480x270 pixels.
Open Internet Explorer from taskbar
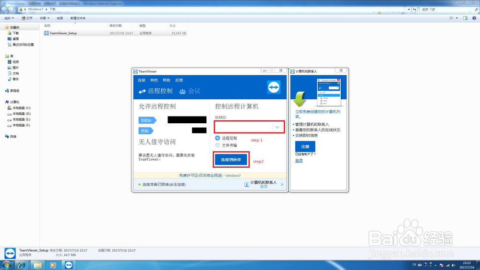tap(22, 265)
